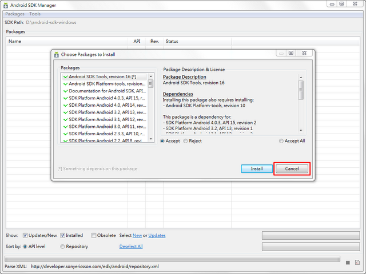Image resolution: width=366 pixels, height=274 pixels.
Task: Click the Dependencies heading
Action: (x=178, y=94)
